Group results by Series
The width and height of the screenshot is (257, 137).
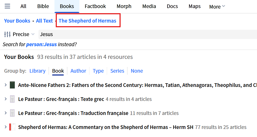117,71
